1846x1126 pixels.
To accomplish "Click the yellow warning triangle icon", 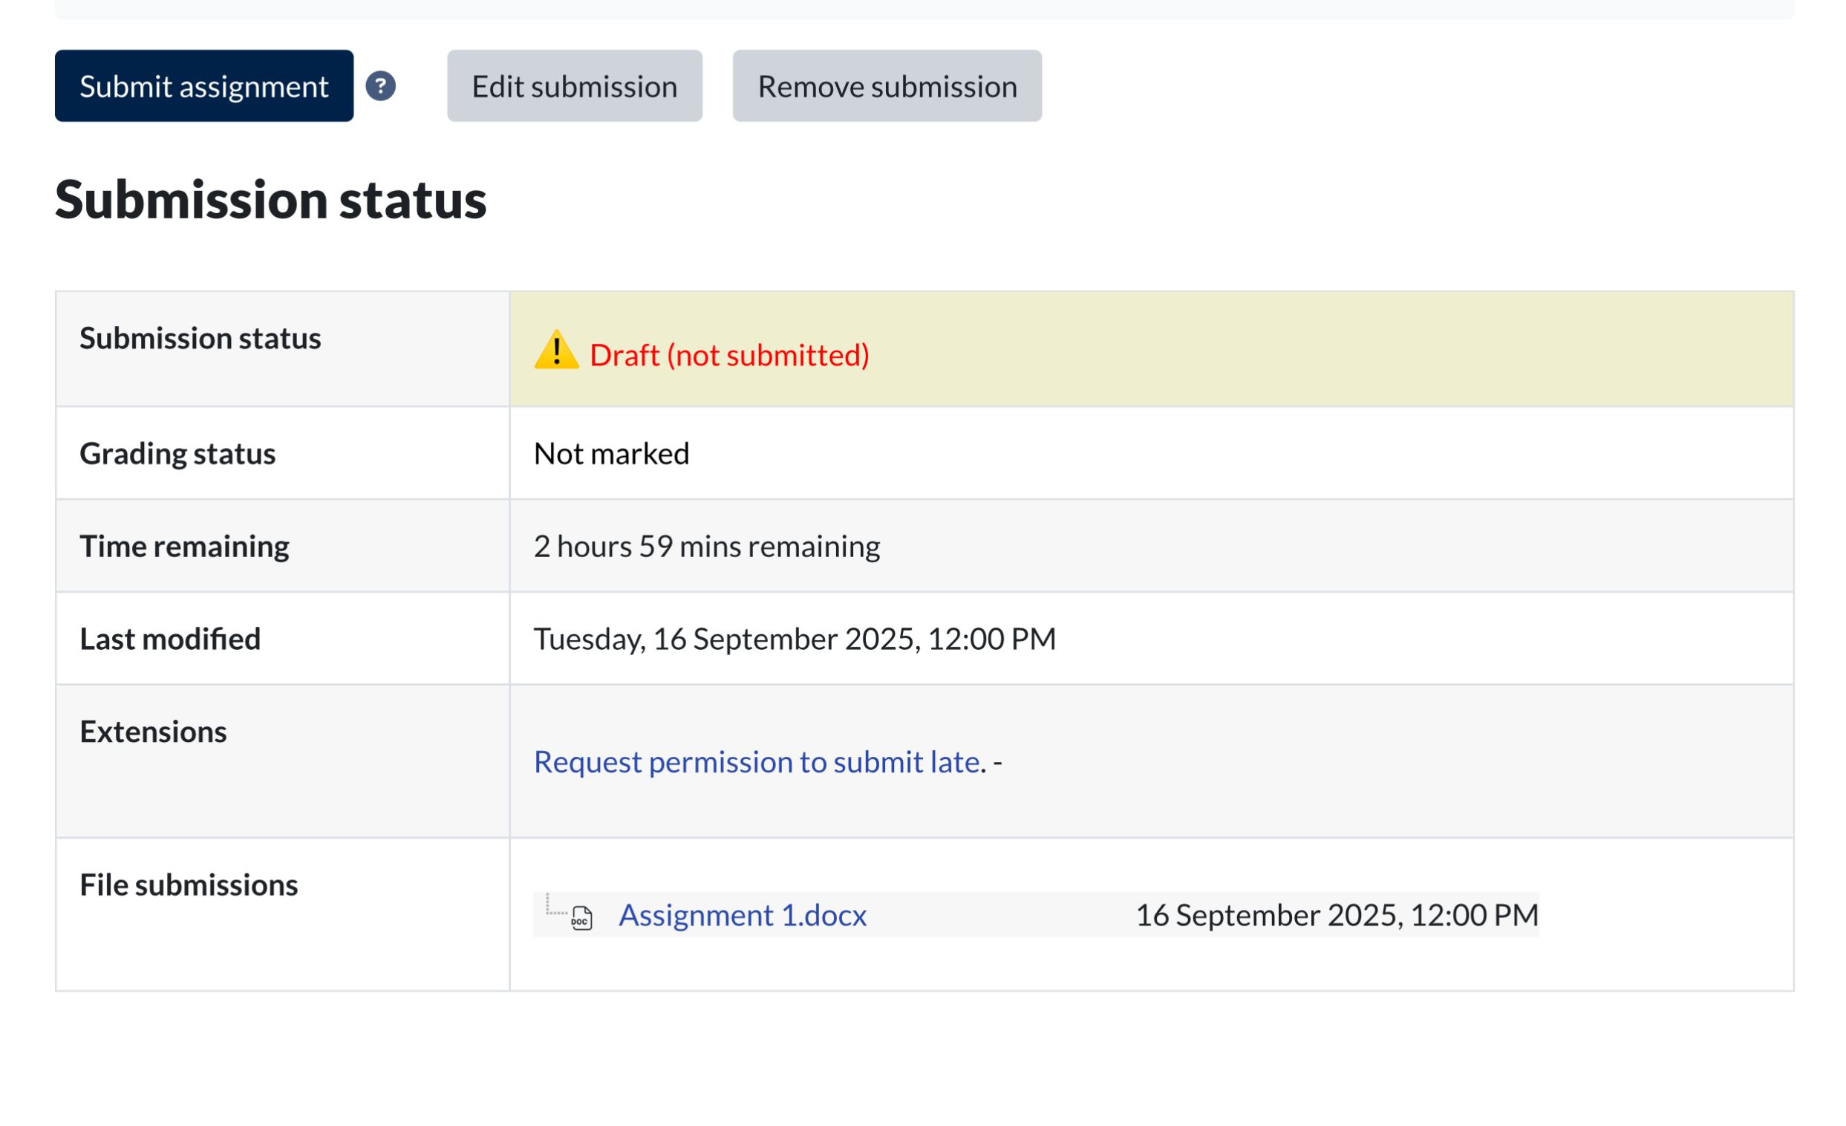I will click(x=556, y=351).
